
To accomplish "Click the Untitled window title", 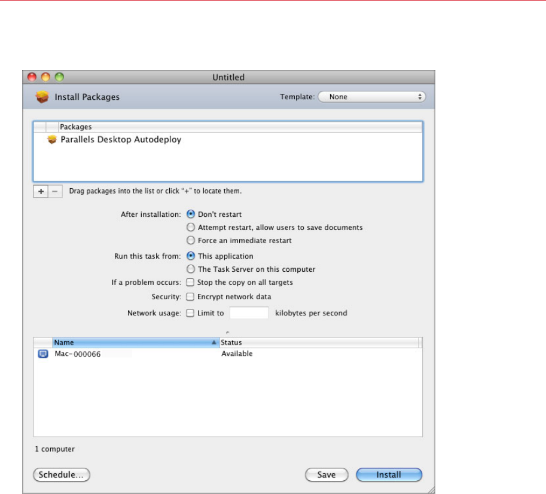I will (x=228, y=77).
